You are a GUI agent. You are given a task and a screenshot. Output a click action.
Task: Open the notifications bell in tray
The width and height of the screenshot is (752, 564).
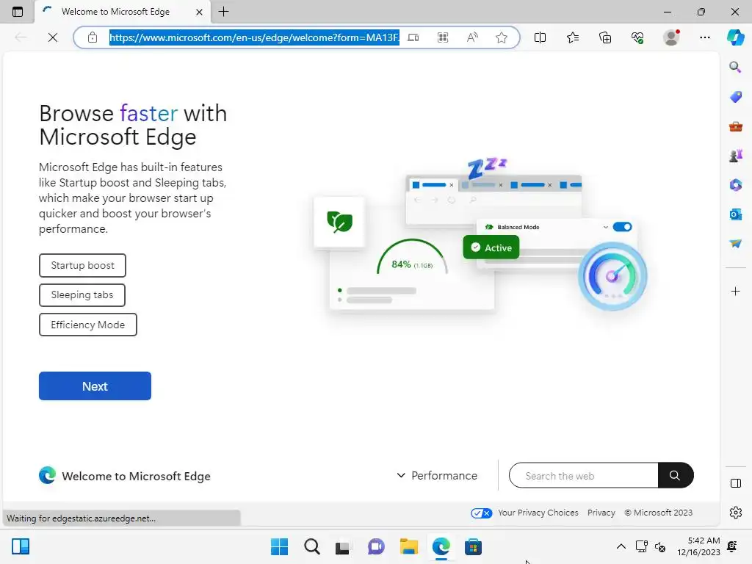click(x=732, y=546)
